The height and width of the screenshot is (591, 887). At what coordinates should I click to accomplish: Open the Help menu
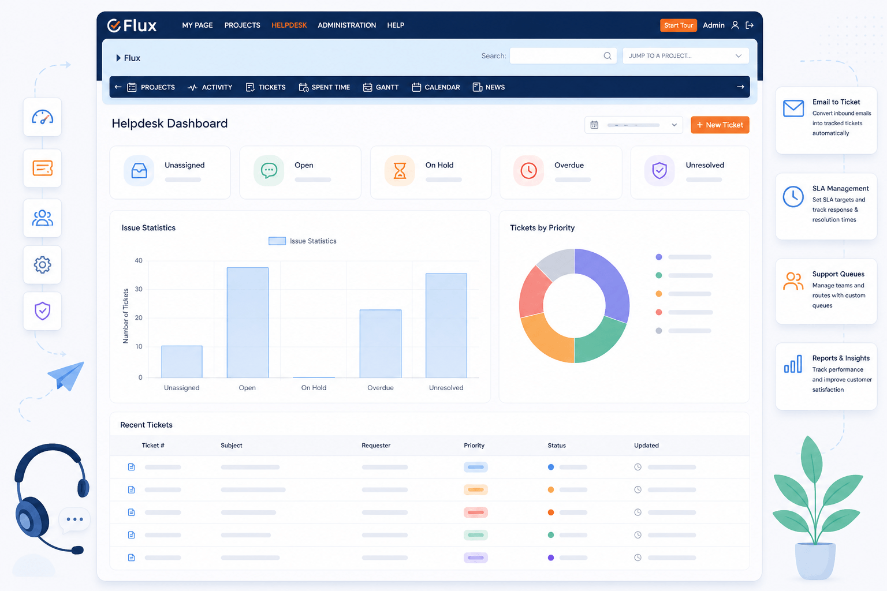tap(396, 25)
